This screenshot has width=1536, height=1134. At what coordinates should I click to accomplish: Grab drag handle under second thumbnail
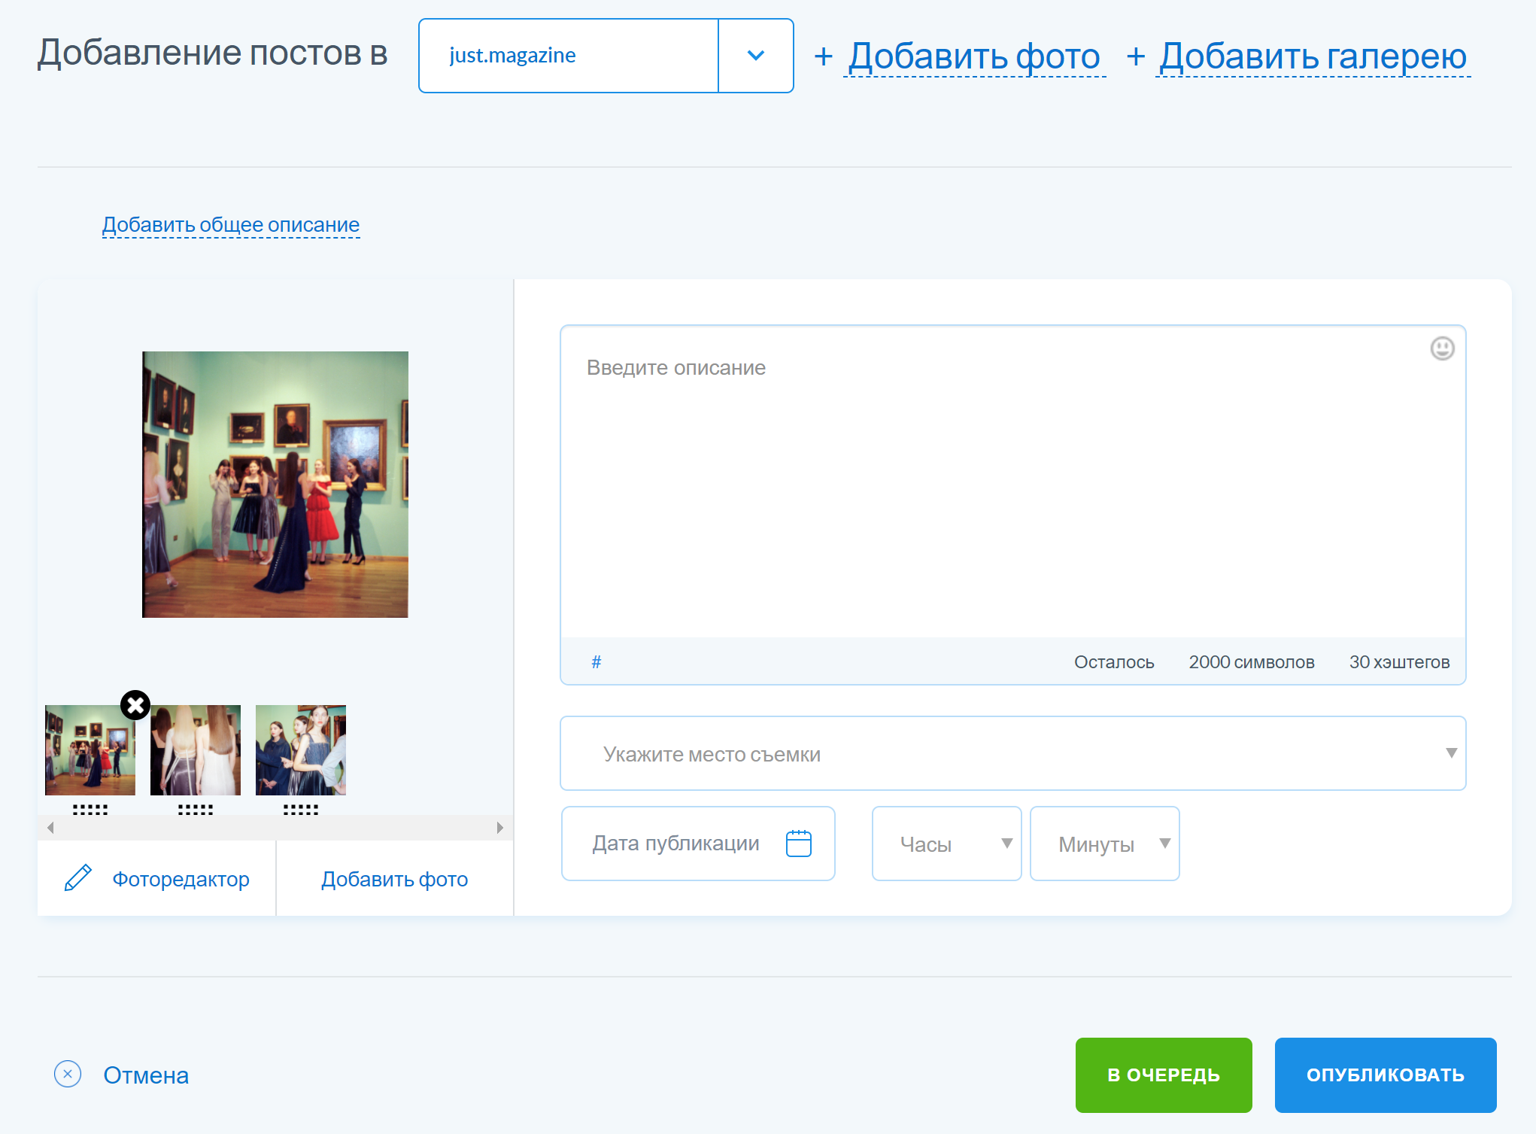click(196, 810)
